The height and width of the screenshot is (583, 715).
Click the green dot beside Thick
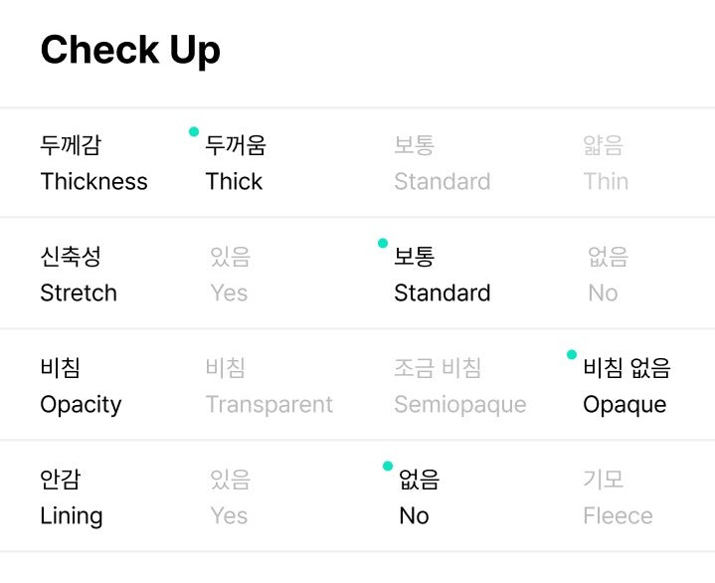point(194,131)
